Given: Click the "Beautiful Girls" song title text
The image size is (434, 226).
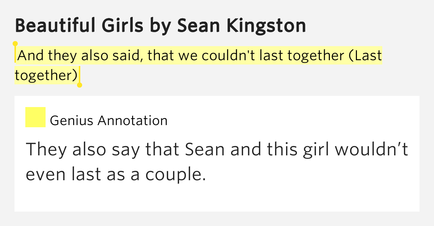Looking at the screenshot, I should coord(77,26).
